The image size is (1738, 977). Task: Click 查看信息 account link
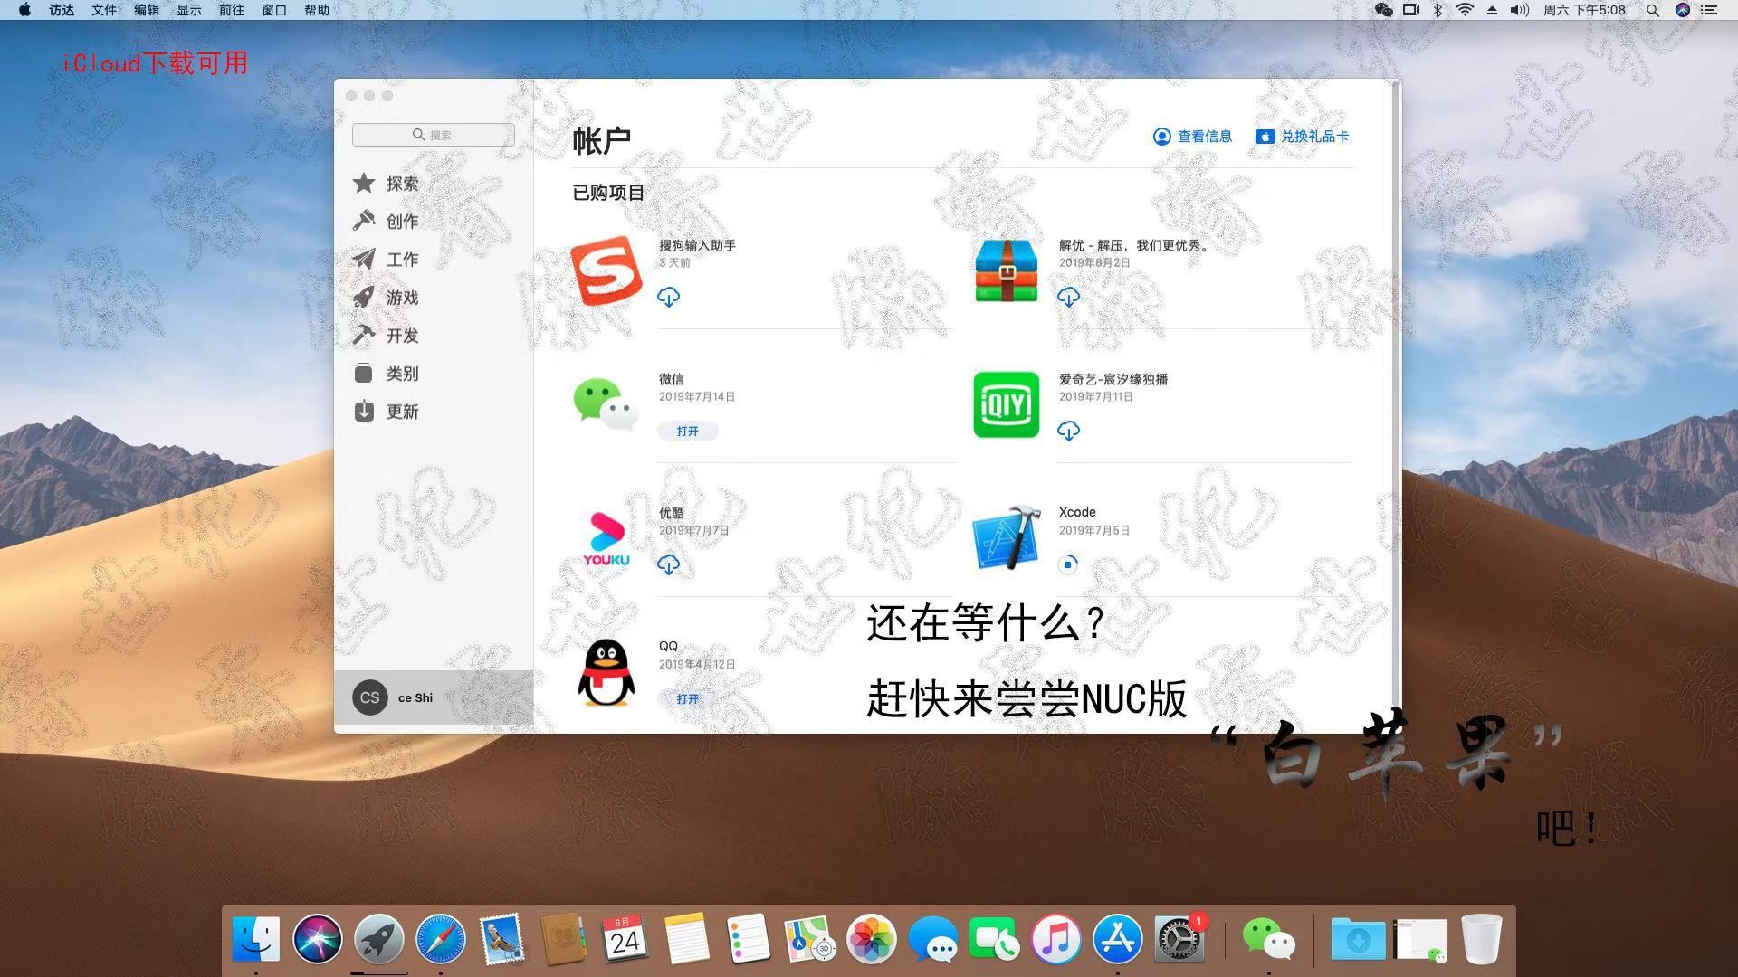pyautogui.click(x=1192, y=137)
